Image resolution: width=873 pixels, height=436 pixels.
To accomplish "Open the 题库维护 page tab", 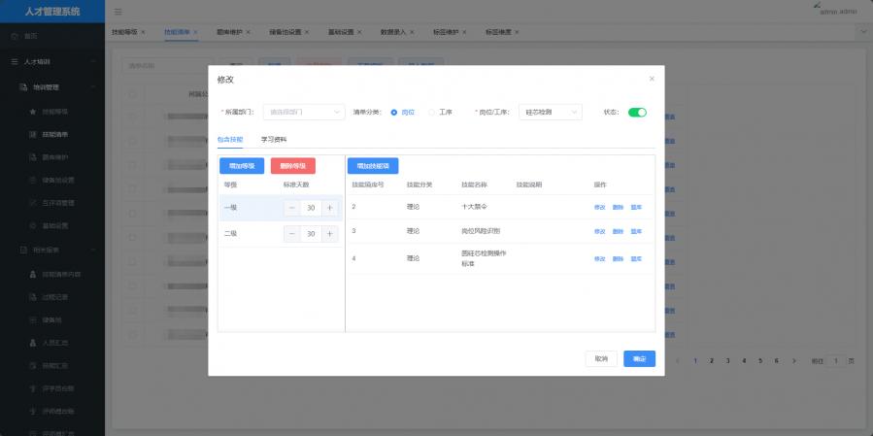I will (228, 32).
